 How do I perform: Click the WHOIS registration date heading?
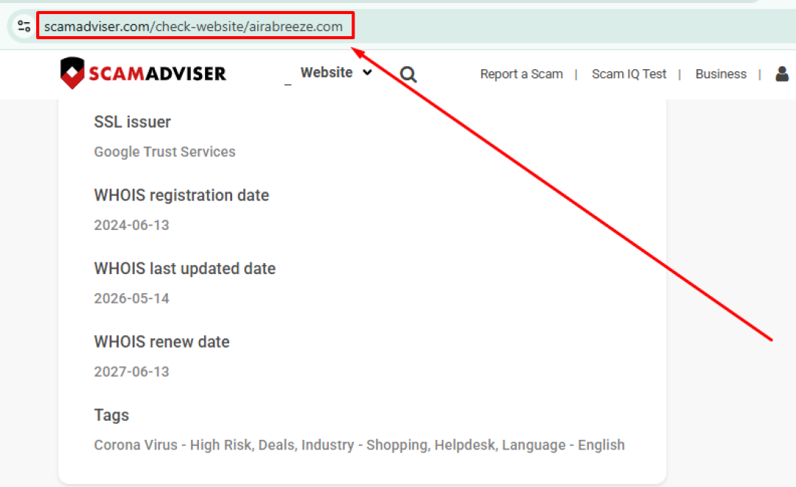point(181,195)
